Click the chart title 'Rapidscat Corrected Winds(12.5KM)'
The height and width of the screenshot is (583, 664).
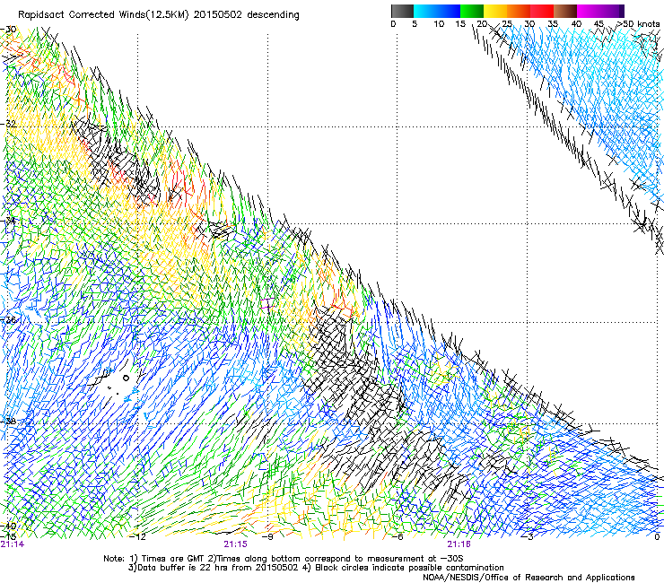pos(103,14)
